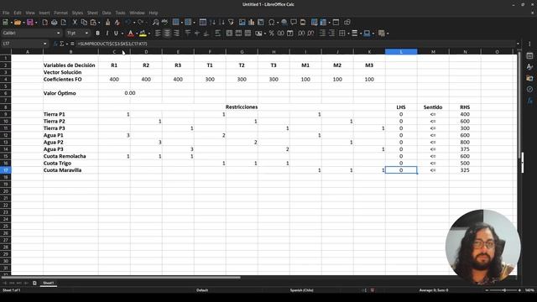
Task: Toggle the AutoFilter funnel
Action: pyautogui.click(x=232, y=23)
